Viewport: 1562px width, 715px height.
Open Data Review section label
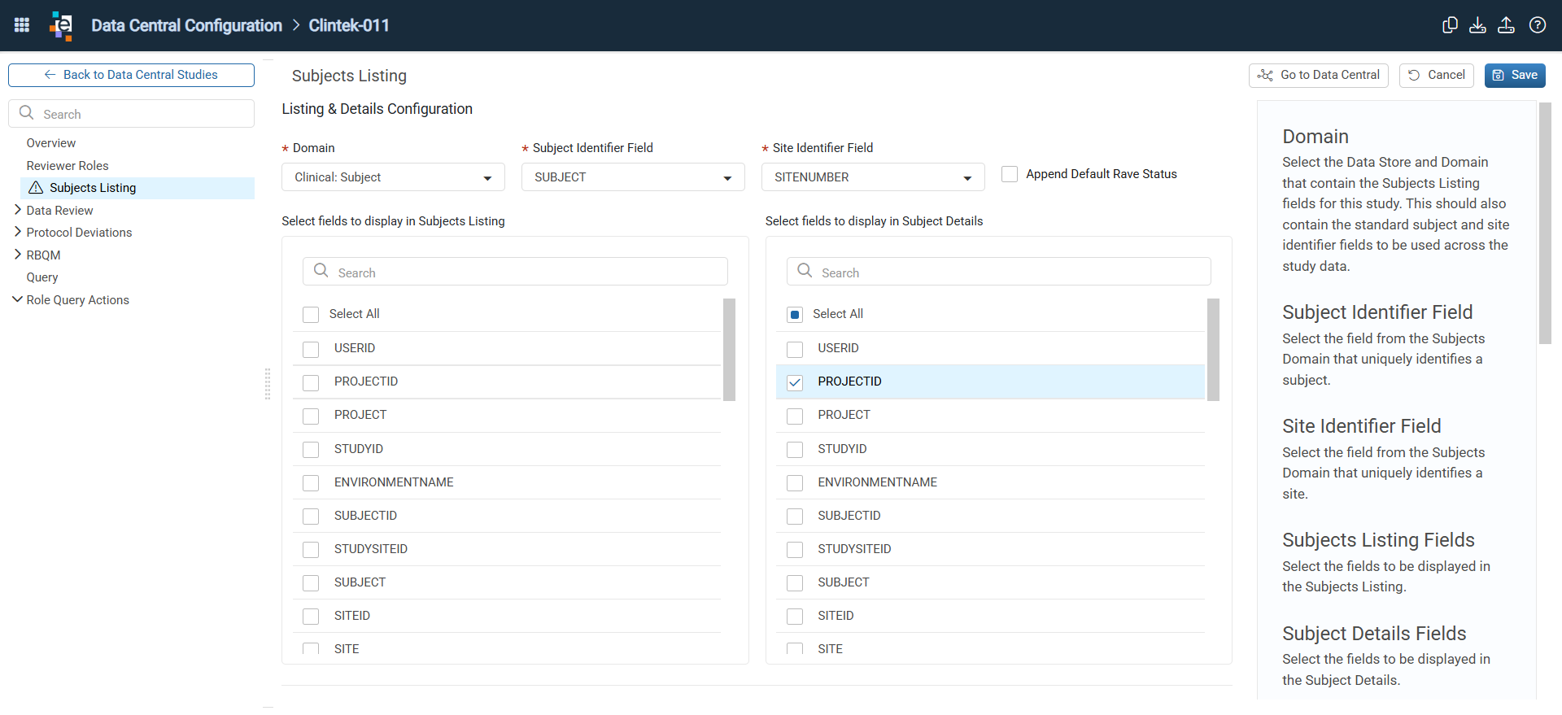pos(59,211)
